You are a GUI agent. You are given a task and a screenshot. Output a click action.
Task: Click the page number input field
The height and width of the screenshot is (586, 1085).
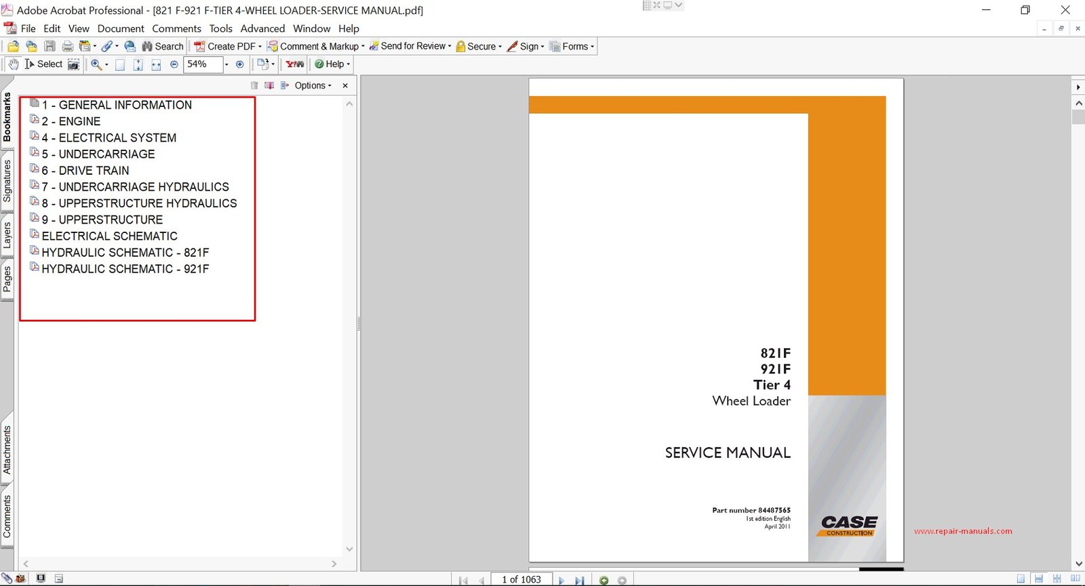point(521,580)
